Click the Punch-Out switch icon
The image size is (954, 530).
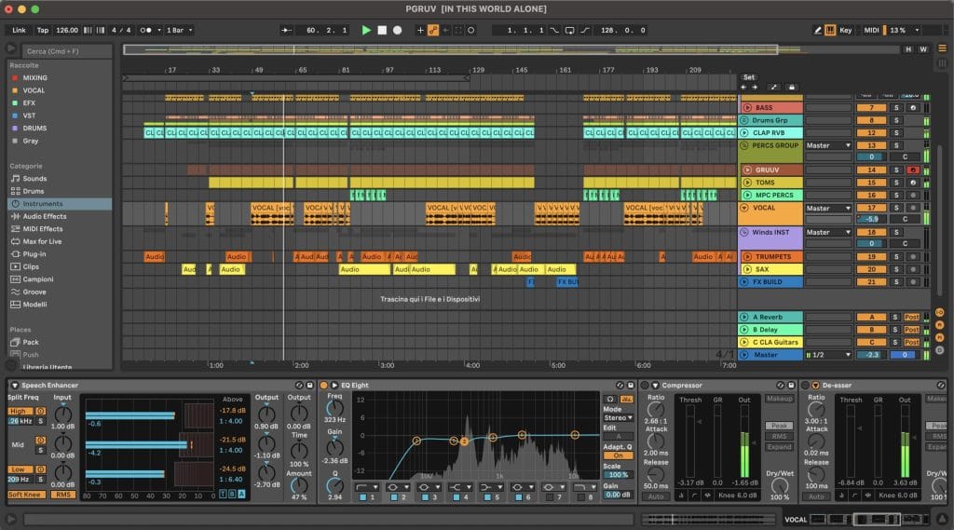pyautogui.click(x=585, y=30)
